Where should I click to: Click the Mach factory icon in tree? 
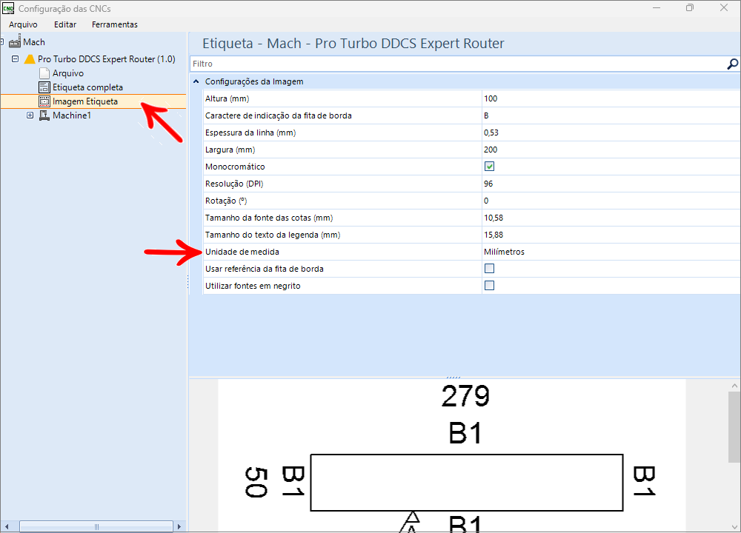coord(15,41)
